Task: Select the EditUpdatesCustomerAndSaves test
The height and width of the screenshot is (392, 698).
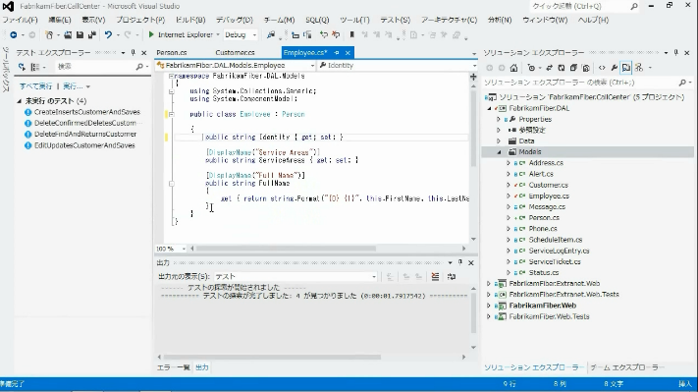Action: point(84,145)
